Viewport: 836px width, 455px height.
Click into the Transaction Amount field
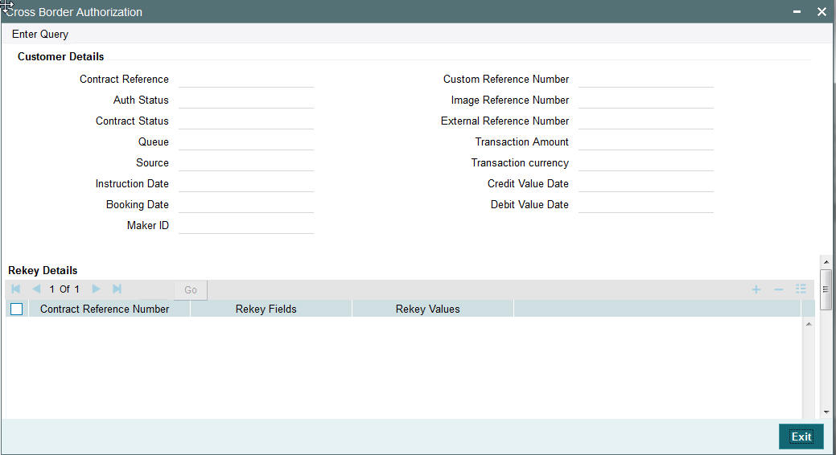click(645, 141)
